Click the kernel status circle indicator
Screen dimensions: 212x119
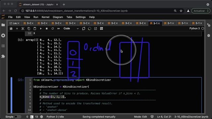(x=202, y=28)
